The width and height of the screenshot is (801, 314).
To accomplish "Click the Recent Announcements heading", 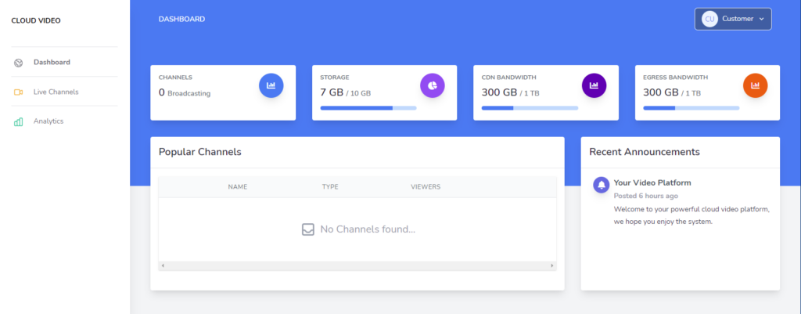I will coord(645,152).
